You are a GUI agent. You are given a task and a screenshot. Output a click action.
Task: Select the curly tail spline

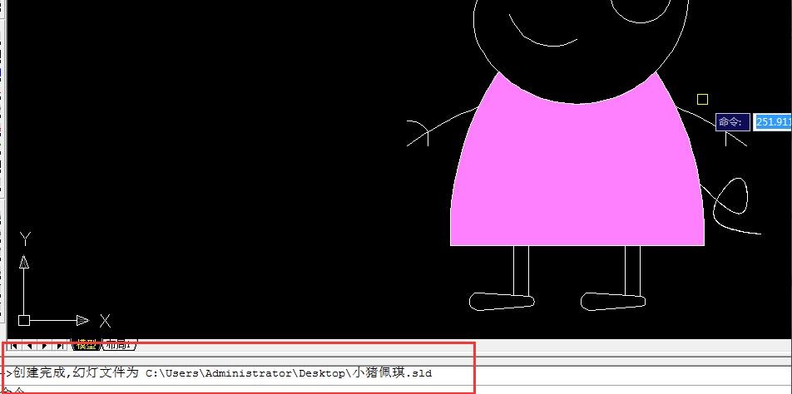[x=730, y=205]
